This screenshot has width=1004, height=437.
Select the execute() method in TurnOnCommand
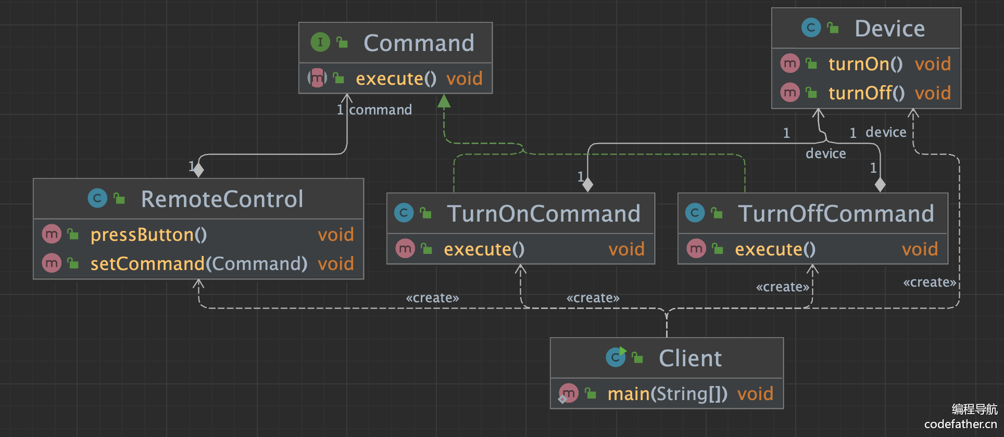pyautogui.click(x=484, y=249)
